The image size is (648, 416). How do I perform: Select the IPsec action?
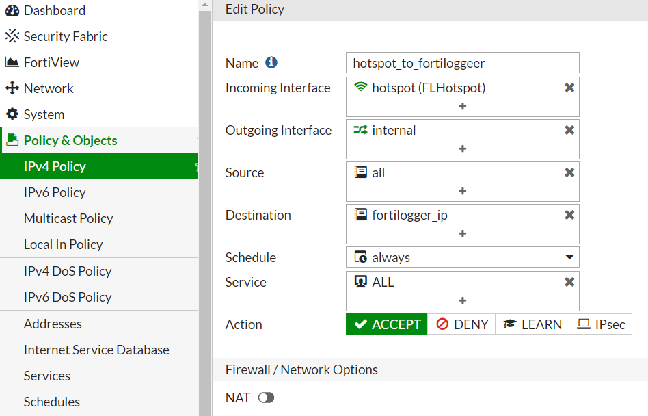(x=600, y=324)
